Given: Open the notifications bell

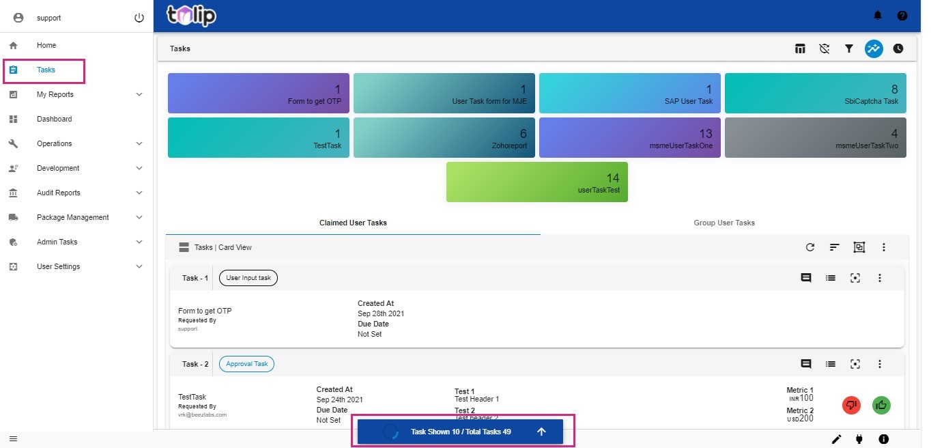Looking at the screenshot, I should pos(878,16).
